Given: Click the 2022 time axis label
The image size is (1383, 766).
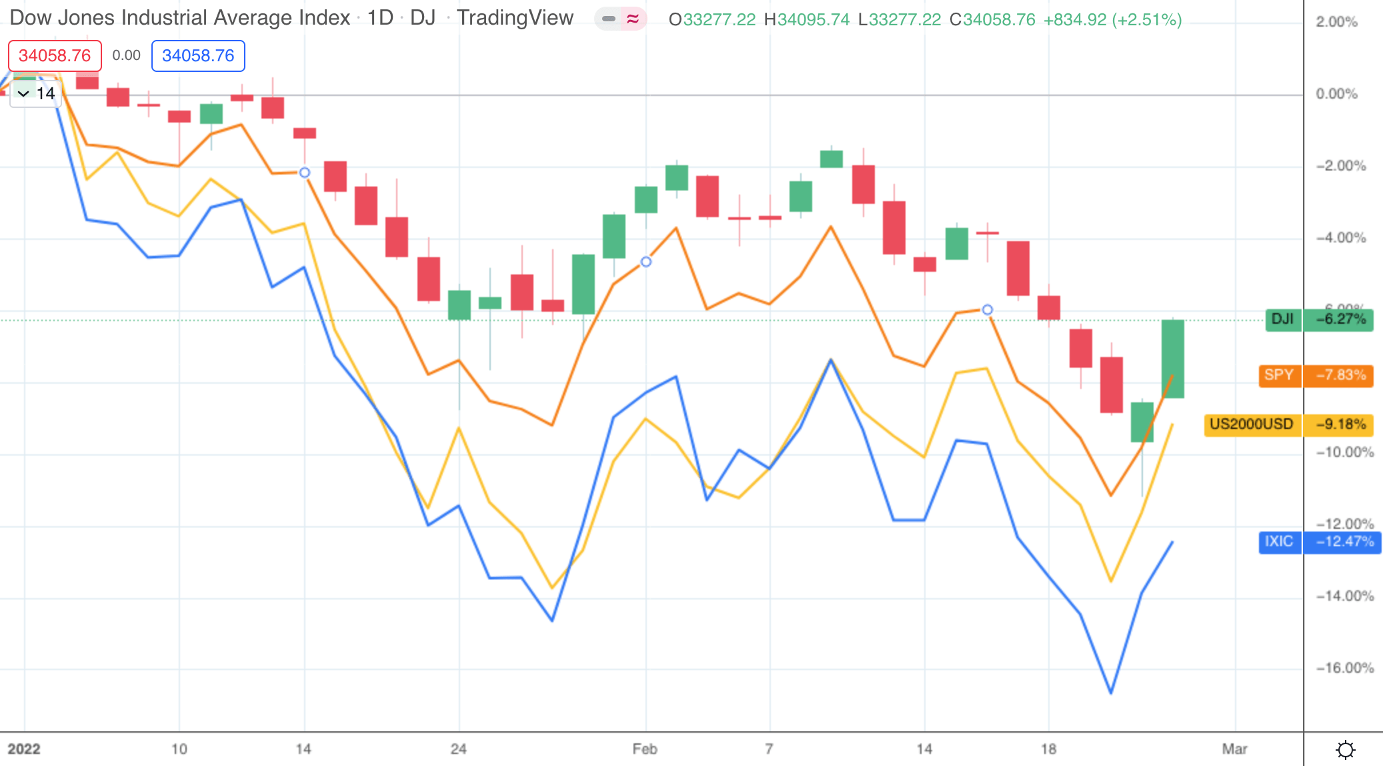Looking at the screenshot, I should point(24,749).
